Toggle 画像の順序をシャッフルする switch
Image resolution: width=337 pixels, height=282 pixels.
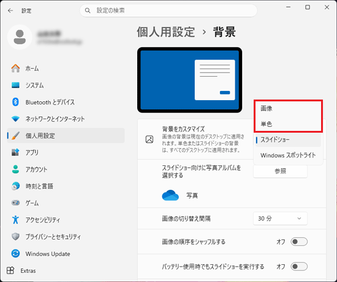tap(299, 241)
